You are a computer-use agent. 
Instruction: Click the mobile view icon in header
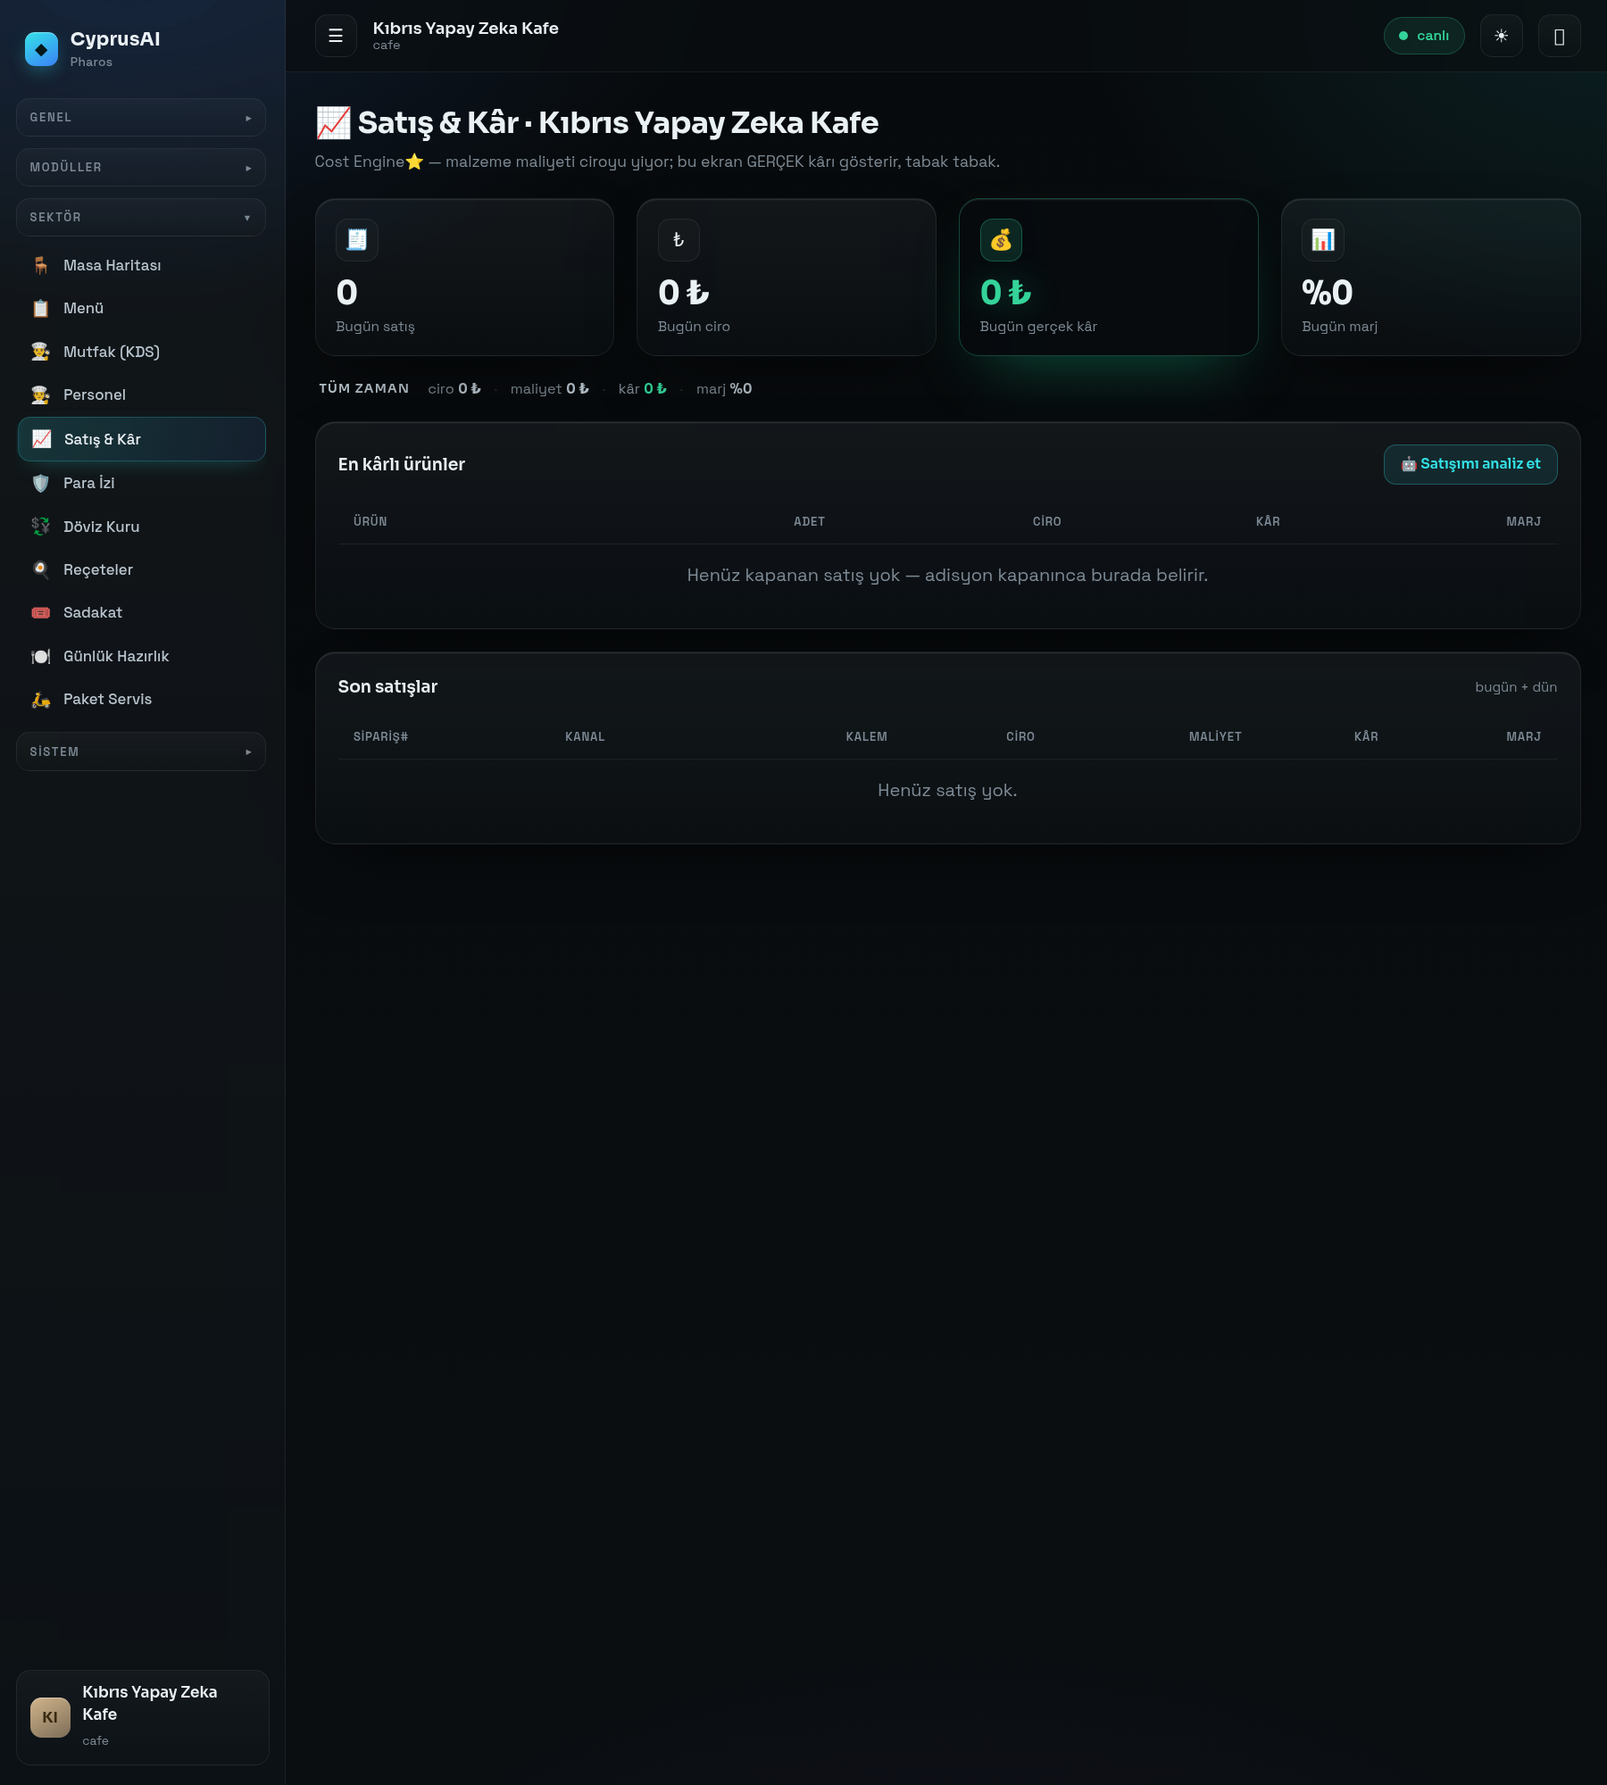coord(1559,36)
